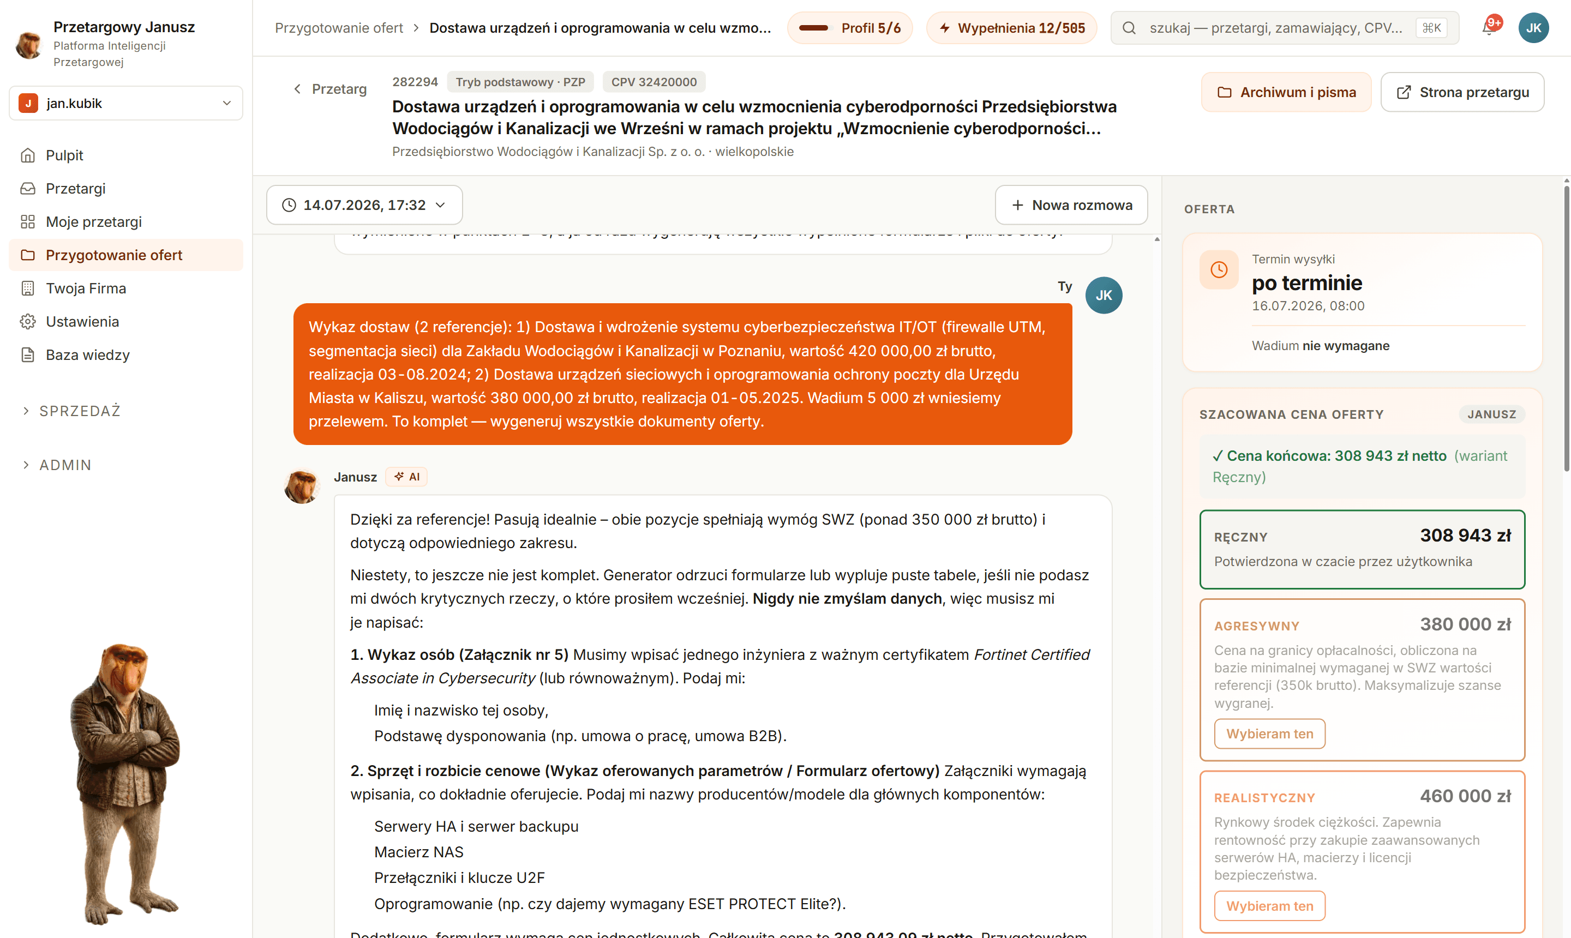Open the 14.07.2026, 17:32 conversation dropdown
Screen dimensions: 1571x938
click(x=364, y=205)
